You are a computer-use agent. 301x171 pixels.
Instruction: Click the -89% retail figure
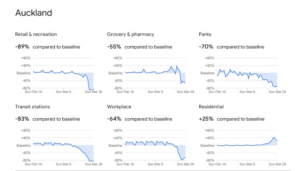(x=22, y=47)
